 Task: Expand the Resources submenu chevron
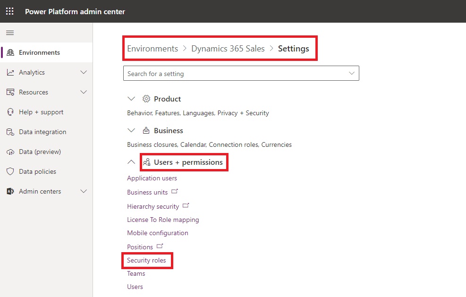(84, 92)
